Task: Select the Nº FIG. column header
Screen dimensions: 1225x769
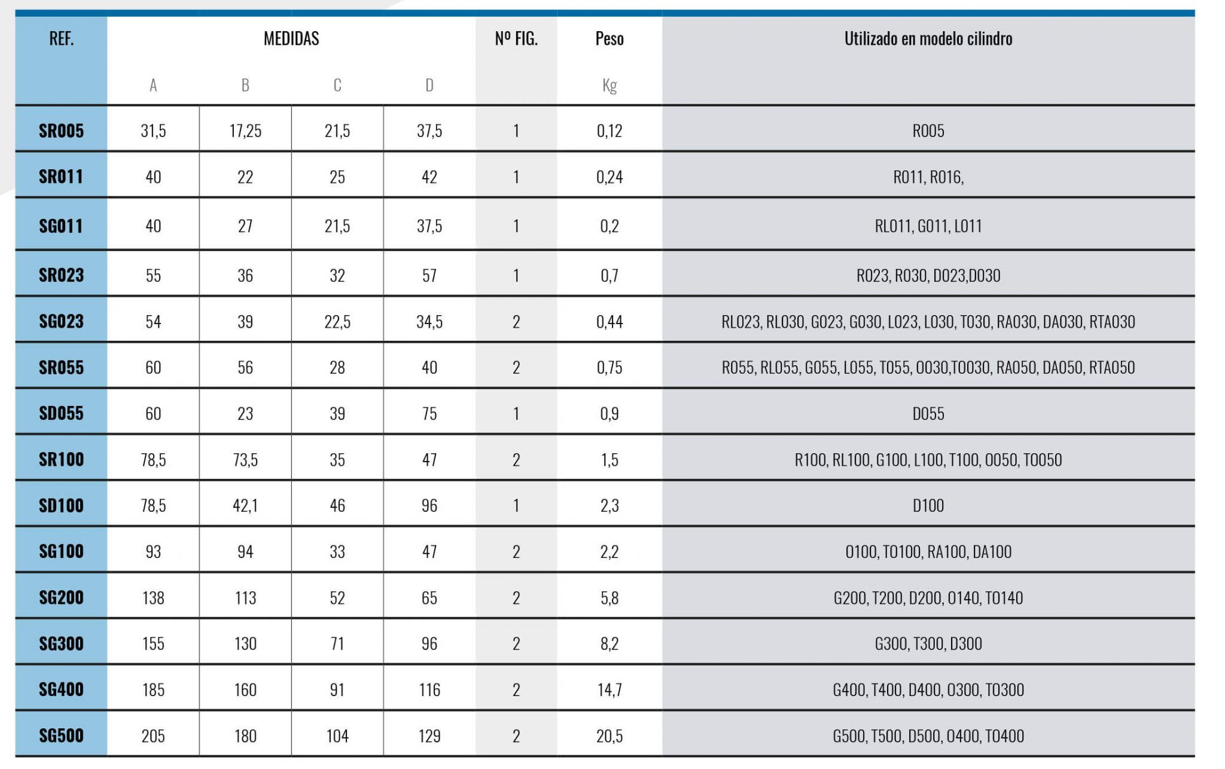Action: [516, 39]
